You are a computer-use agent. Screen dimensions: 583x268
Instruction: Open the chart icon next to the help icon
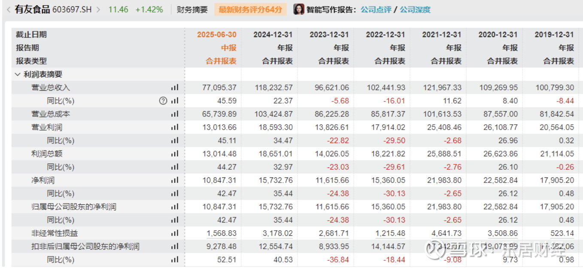pyautogui.click(x=174, y=101)
